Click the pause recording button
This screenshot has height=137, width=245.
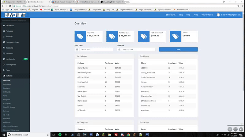pyautogui.click(x=235, y=129)
